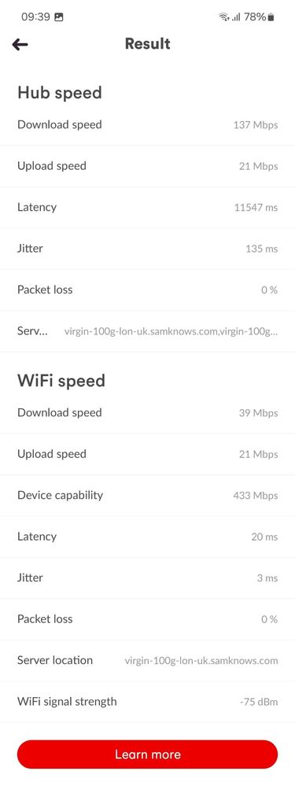Select the 135 ms Jitter row

(147, 249)
